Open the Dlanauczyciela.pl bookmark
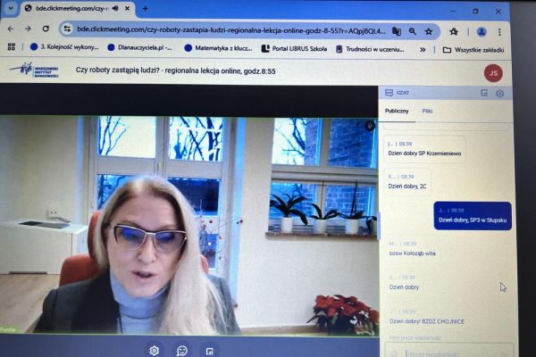The image size is (536, 357). pyautogui.click(x=139, y=47)
